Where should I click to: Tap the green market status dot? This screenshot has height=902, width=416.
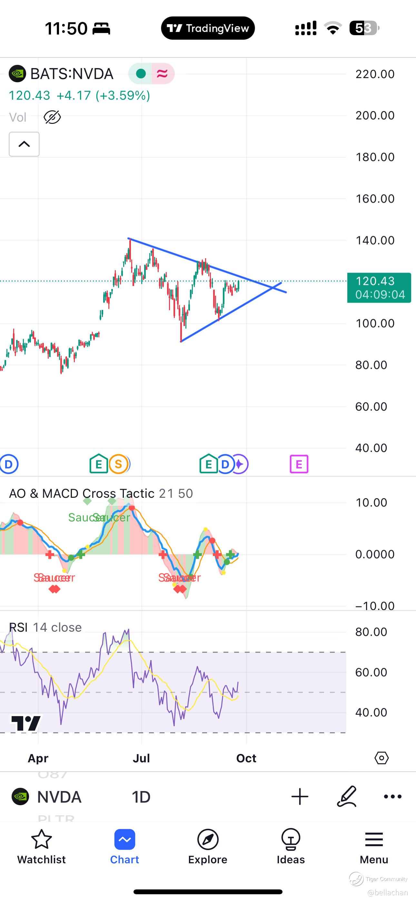pyautogui.click(x=141, y=74)
